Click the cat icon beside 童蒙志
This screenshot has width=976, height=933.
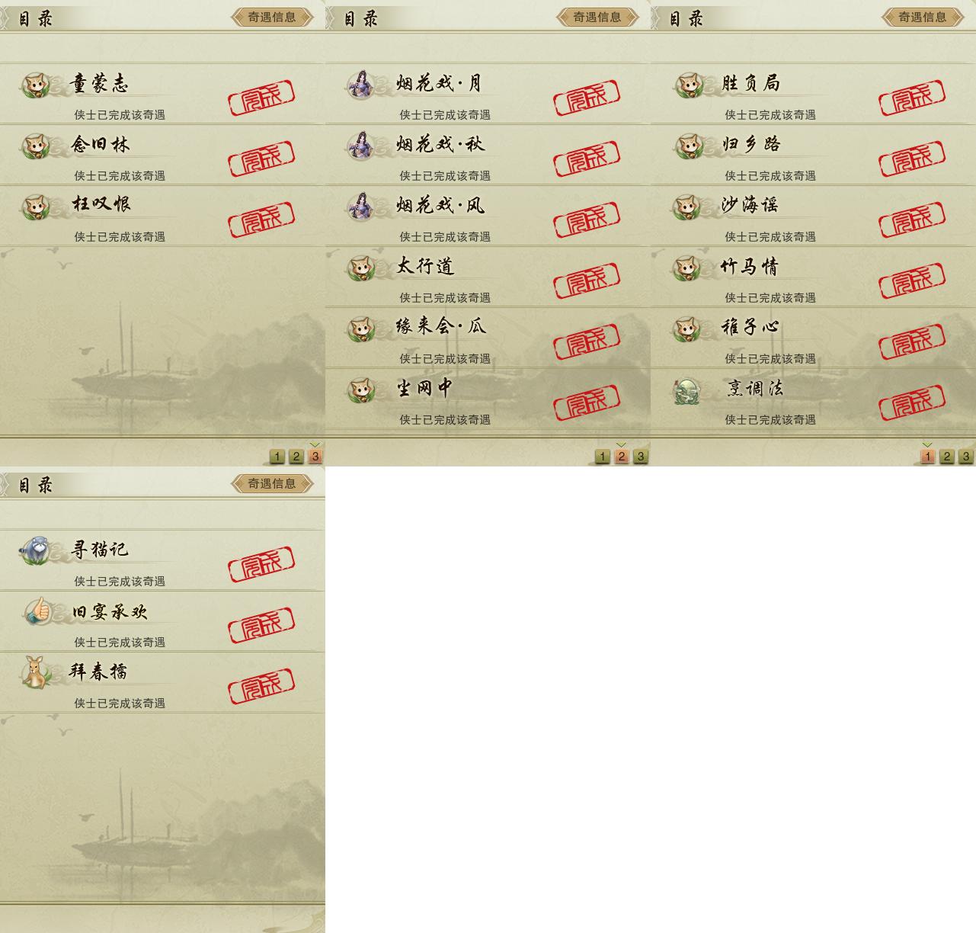point(35,85)
